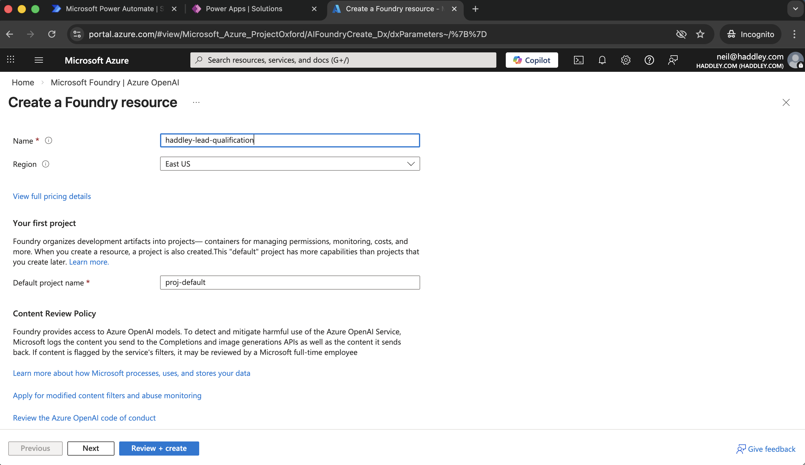The width and height of the screenshot is (805, 465).
Task: Open the Azure Cloud Shell terminal
Action: (x=578, y=60)
